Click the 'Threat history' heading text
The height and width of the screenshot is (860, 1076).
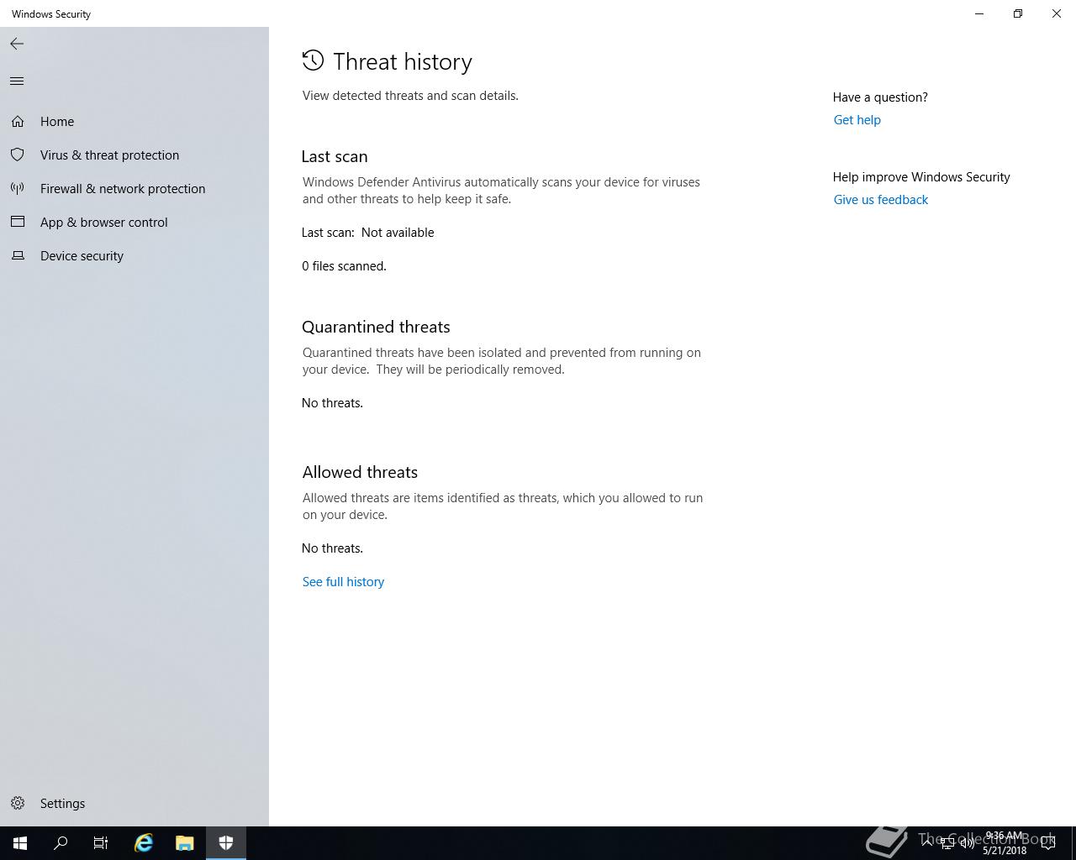[x=403, y=61]
